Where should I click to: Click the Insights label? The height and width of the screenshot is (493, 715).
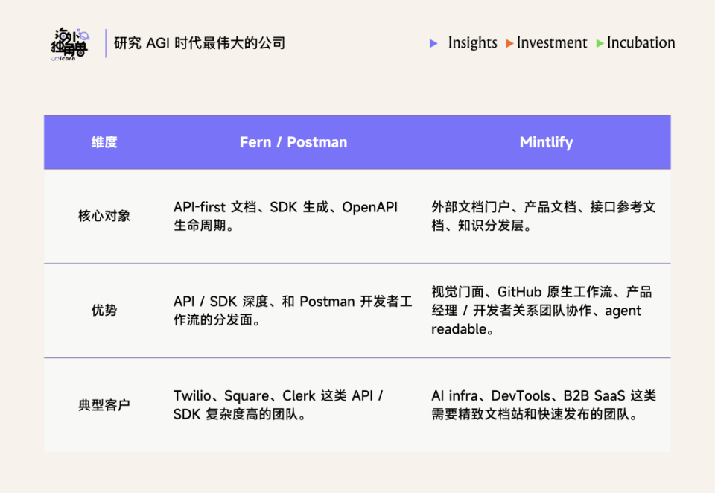tap(472, 42)
